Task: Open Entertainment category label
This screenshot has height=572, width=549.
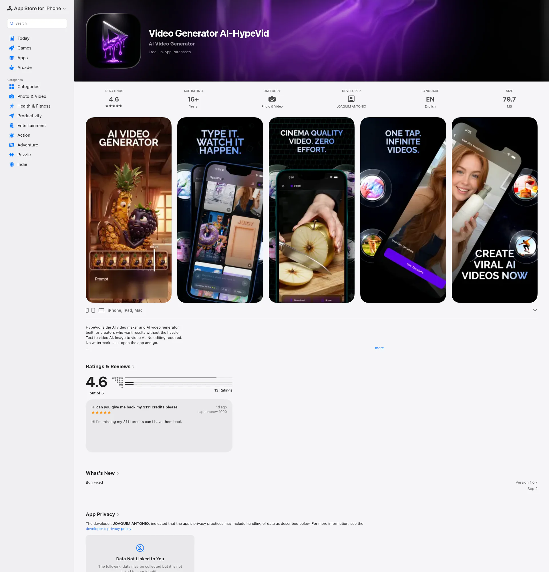Action: coord(31,126)
